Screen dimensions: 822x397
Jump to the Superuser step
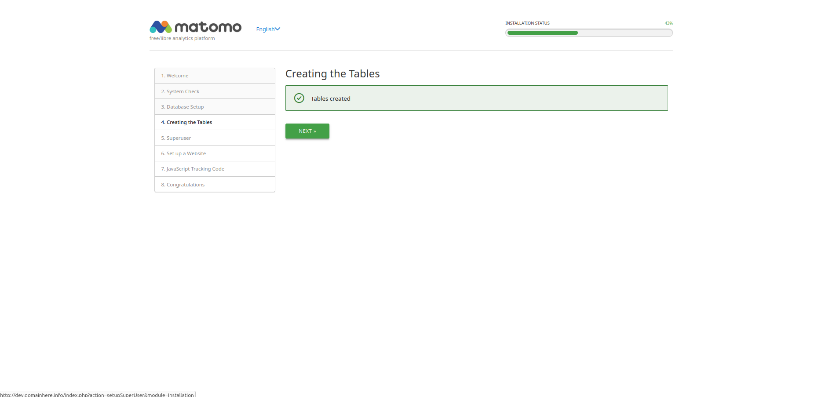[176, 138]
